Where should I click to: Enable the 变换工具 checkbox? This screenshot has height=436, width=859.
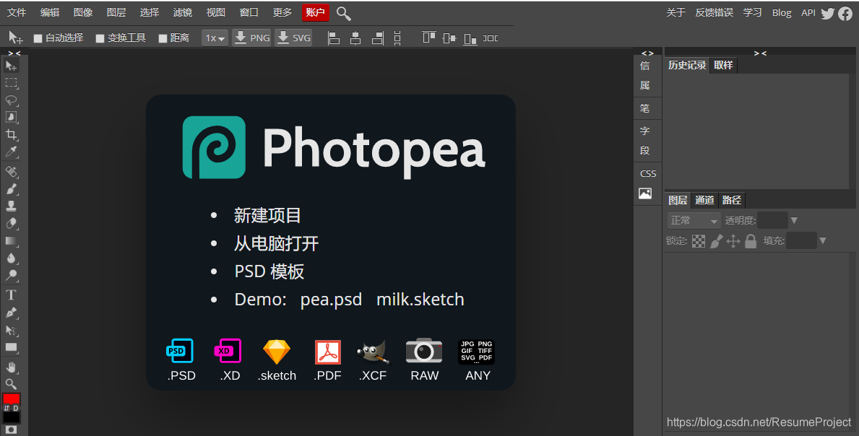coord(100,38)
